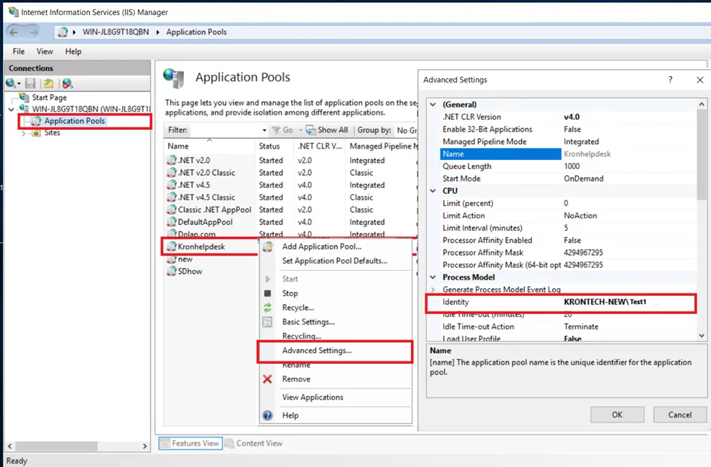
Task: Click the Kronhelpdesk pool icon
Action: (171, 247)
